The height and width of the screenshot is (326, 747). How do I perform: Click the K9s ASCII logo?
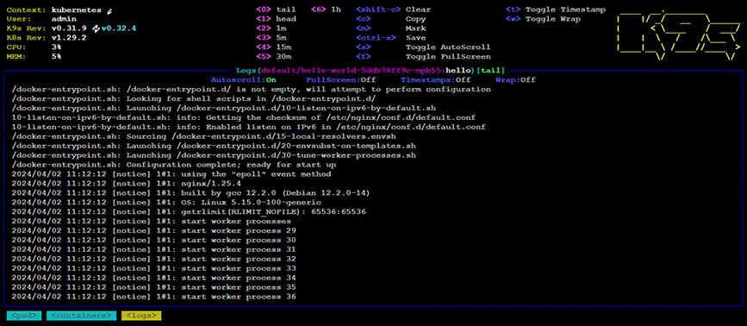(x=679, y=35)
